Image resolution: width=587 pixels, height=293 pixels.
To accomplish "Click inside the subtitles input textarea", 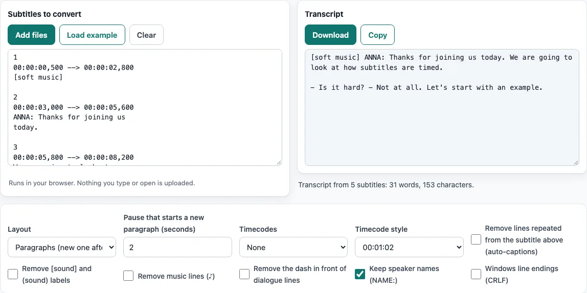I will (x=145, y=107).
